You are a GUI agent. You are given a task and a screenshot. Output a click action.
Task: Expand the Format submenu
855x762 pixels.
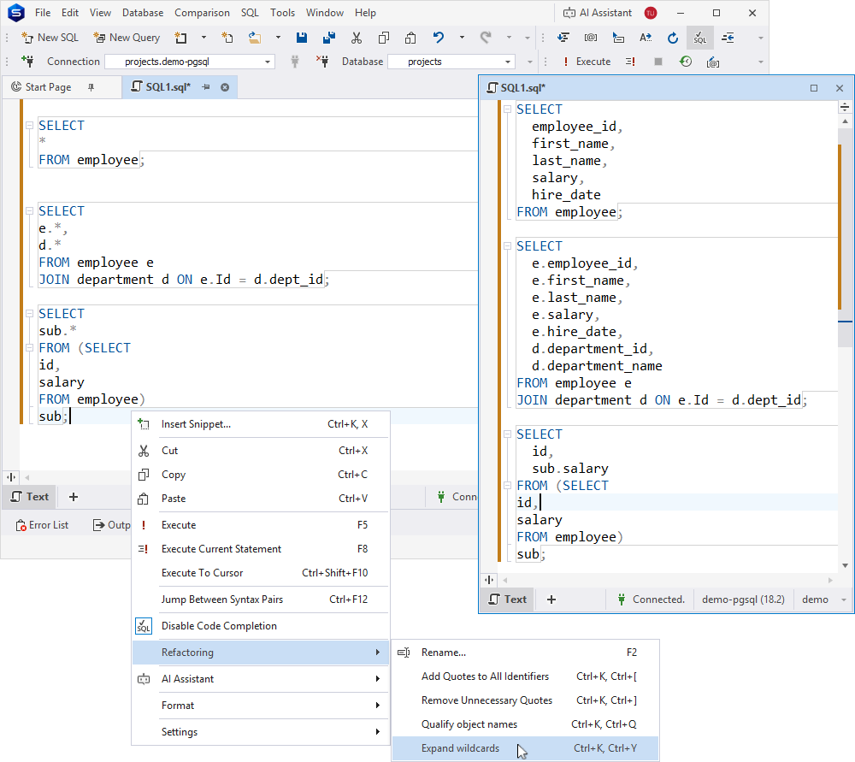[261, 706]
